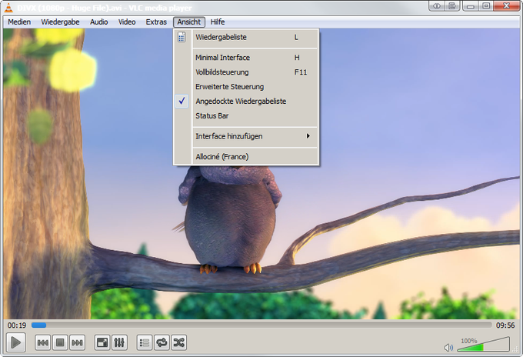Seek in the playback progress bar
523x357 pixels.
(x=261, y=325)
